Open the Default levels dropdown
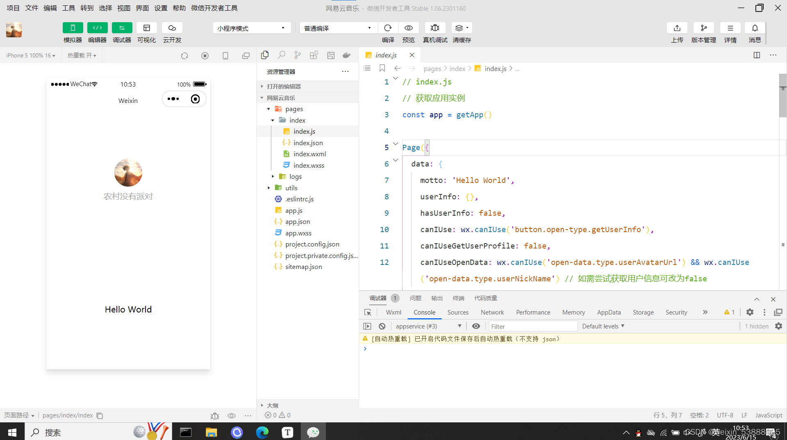The width and height of the screenshot is (787, 440). pos(603,326)
